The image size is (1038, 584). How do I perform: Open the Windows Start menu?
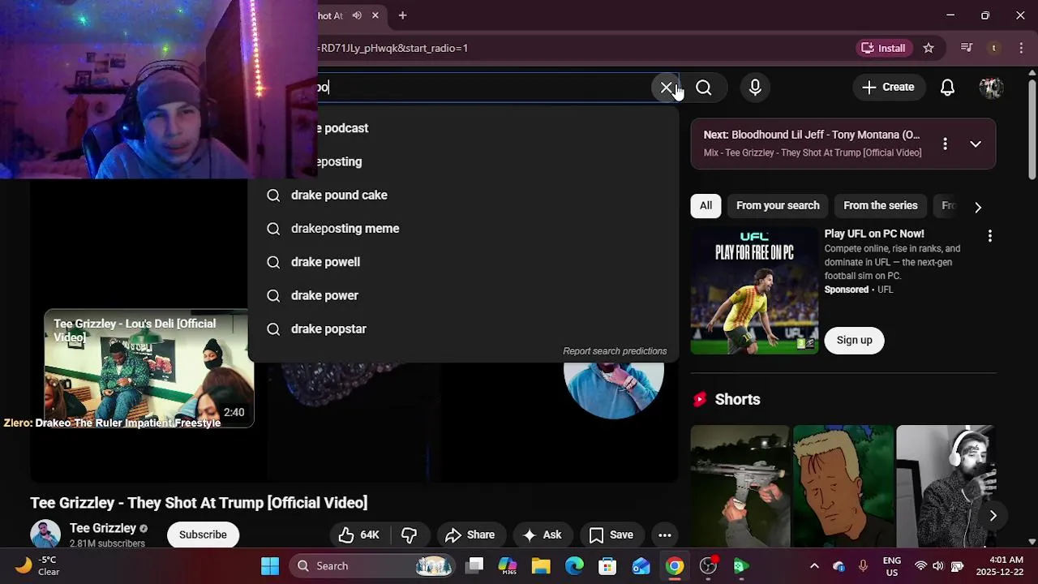click(270, 566)
